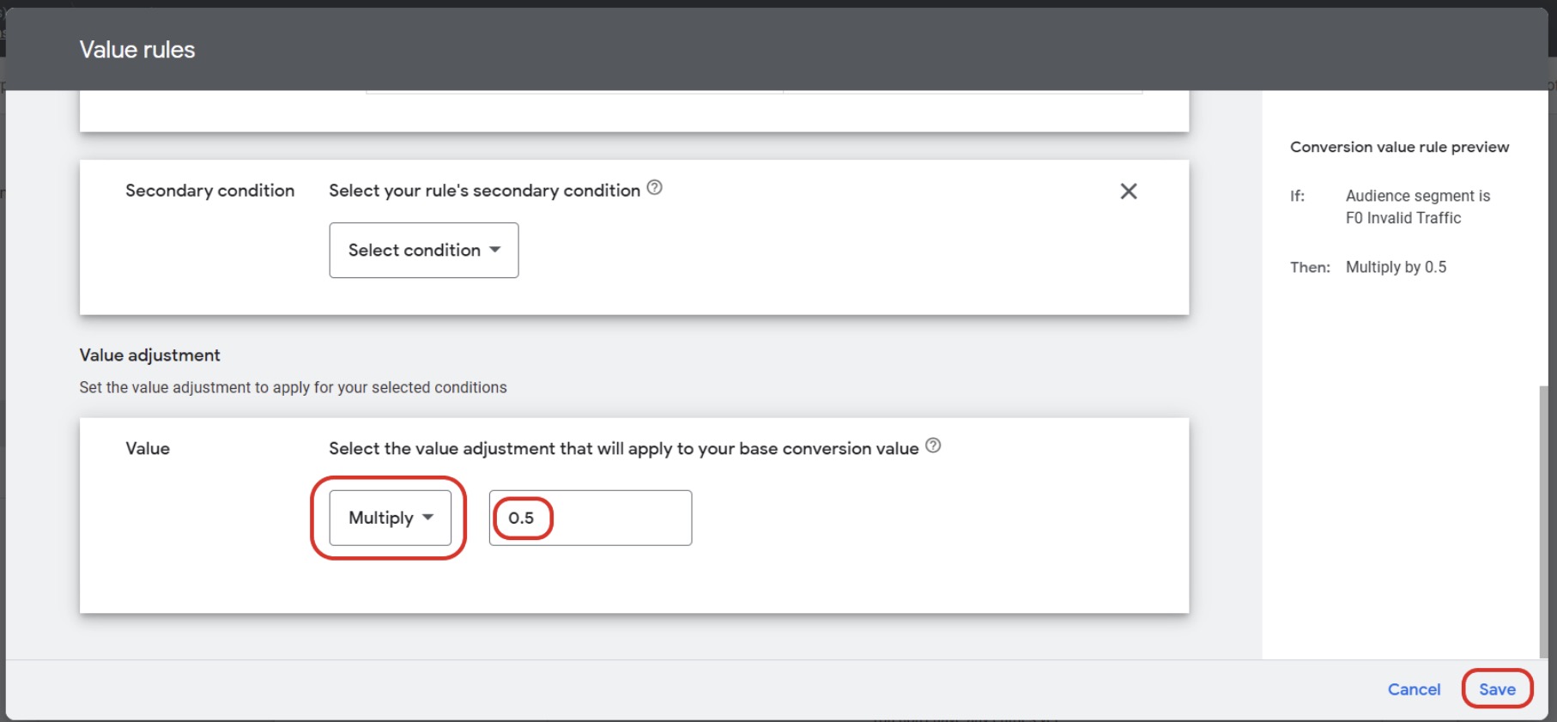
Task: Click the Multiply by 0.5 preview text
Action: point(1396,267)
